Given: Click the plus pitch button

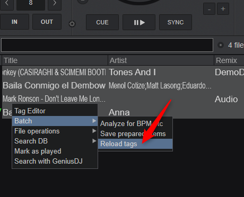Looking at the screenshot, I should [223, 9].
